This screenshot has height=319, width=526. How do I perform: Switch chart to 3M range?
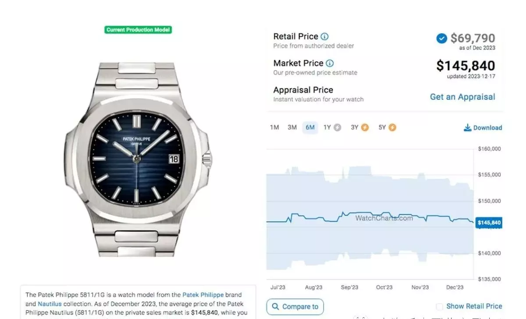(x=292, y=128)
